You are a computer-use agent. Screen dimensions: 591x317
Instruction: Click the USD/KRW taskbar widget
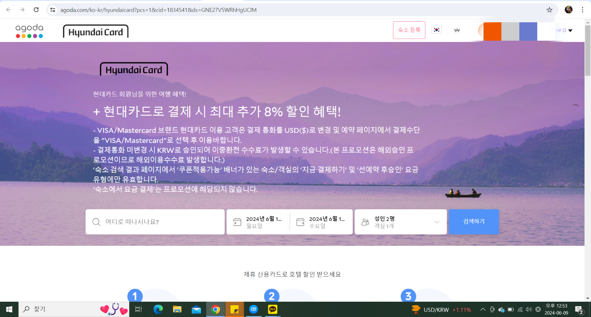441,309
